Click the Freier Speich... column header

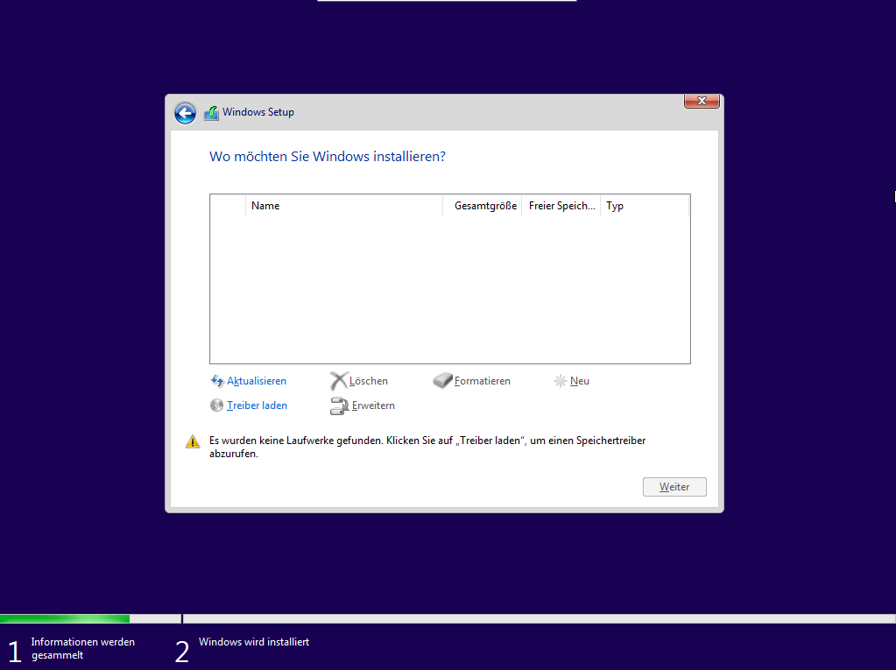tap(561, 206)
